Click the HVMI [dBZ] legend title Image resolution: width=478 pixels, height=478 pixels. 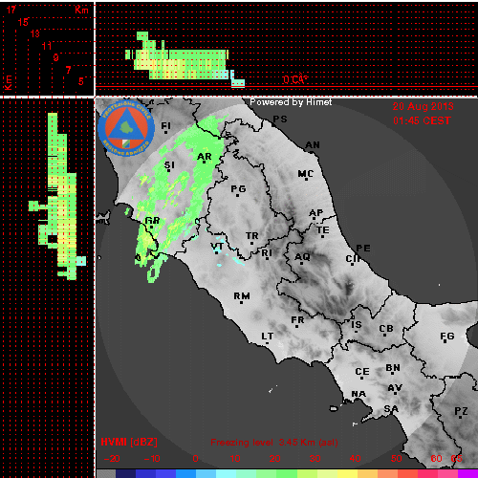click(x=129, y=442)
